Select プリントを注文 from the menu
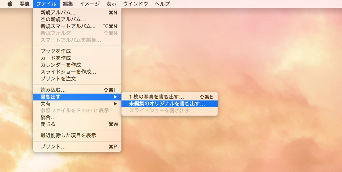 [77, 78]
